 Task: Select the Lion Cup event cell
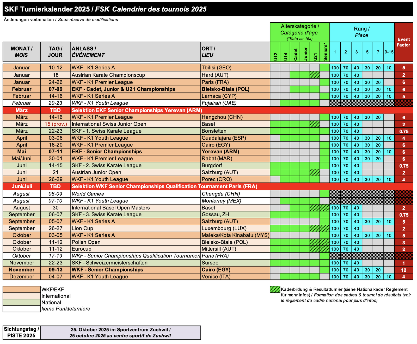pyautogui.click(x=136, y=228)
